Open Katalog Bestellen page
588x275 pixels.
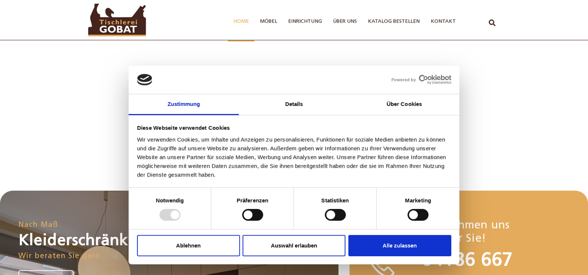pyautogui.click(x=394, y=21)
